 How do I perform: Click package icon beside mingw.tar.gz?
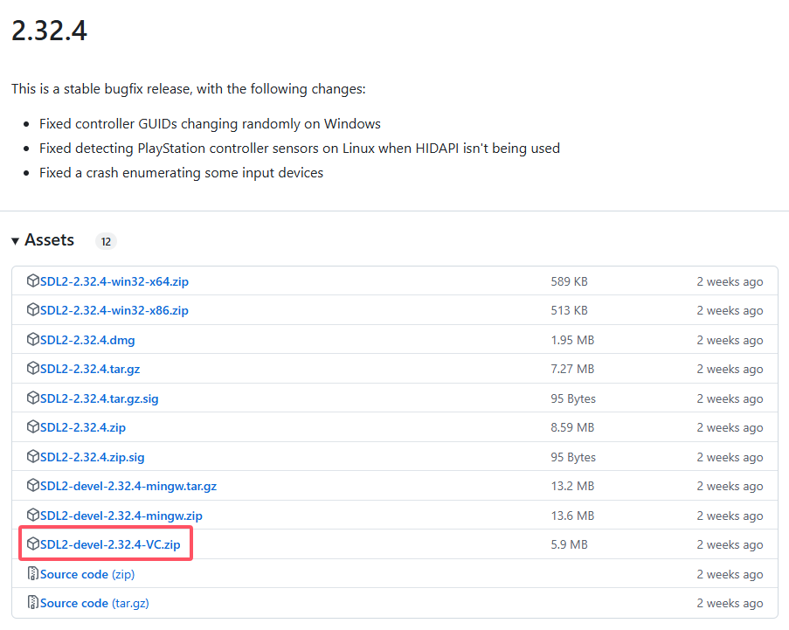coord(32,486)
